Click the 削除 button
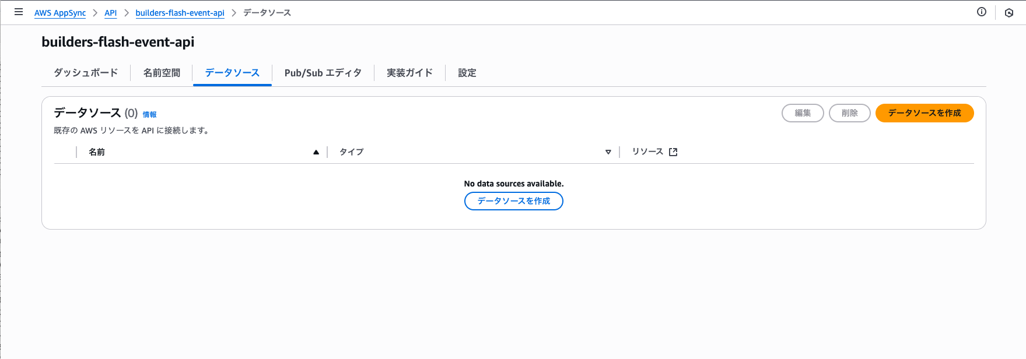 tap(849, 113)
